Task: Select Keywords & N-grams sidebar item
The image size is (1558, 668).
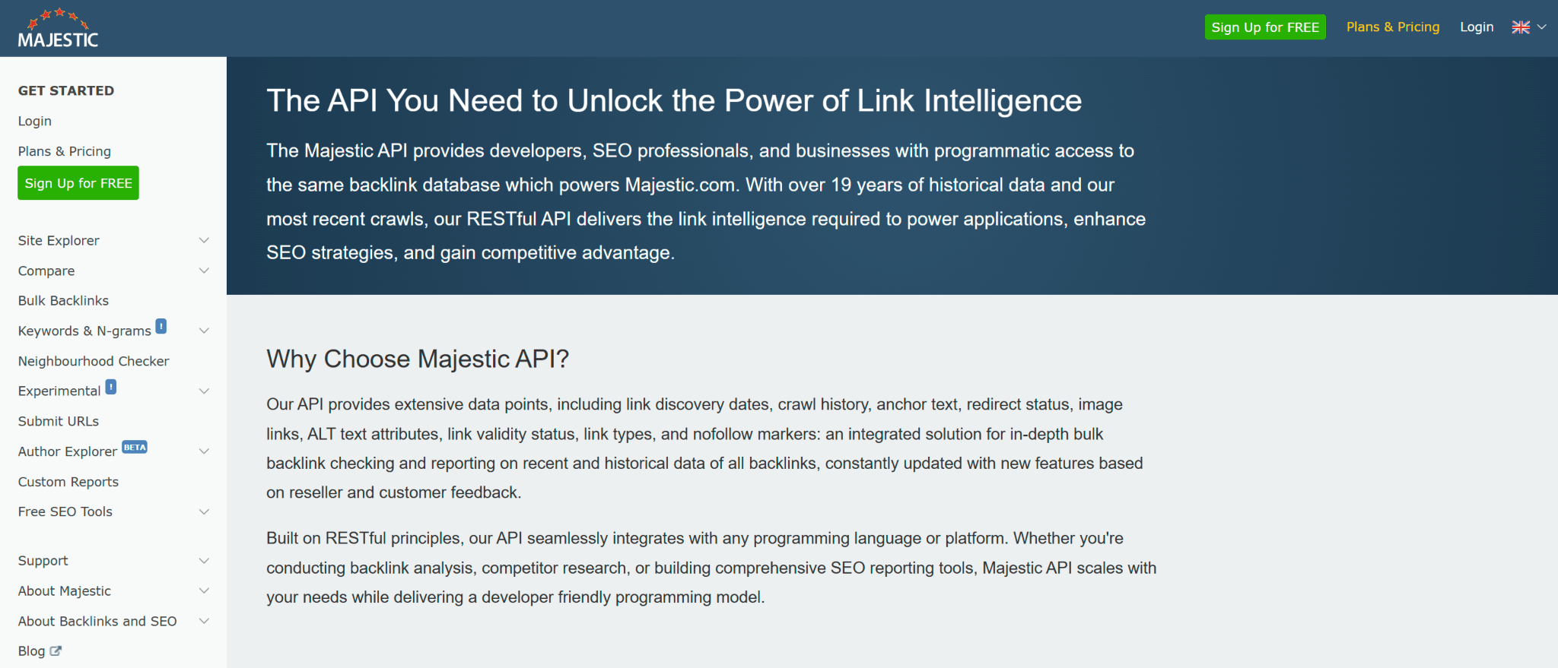Action: (x=84, y=331)
